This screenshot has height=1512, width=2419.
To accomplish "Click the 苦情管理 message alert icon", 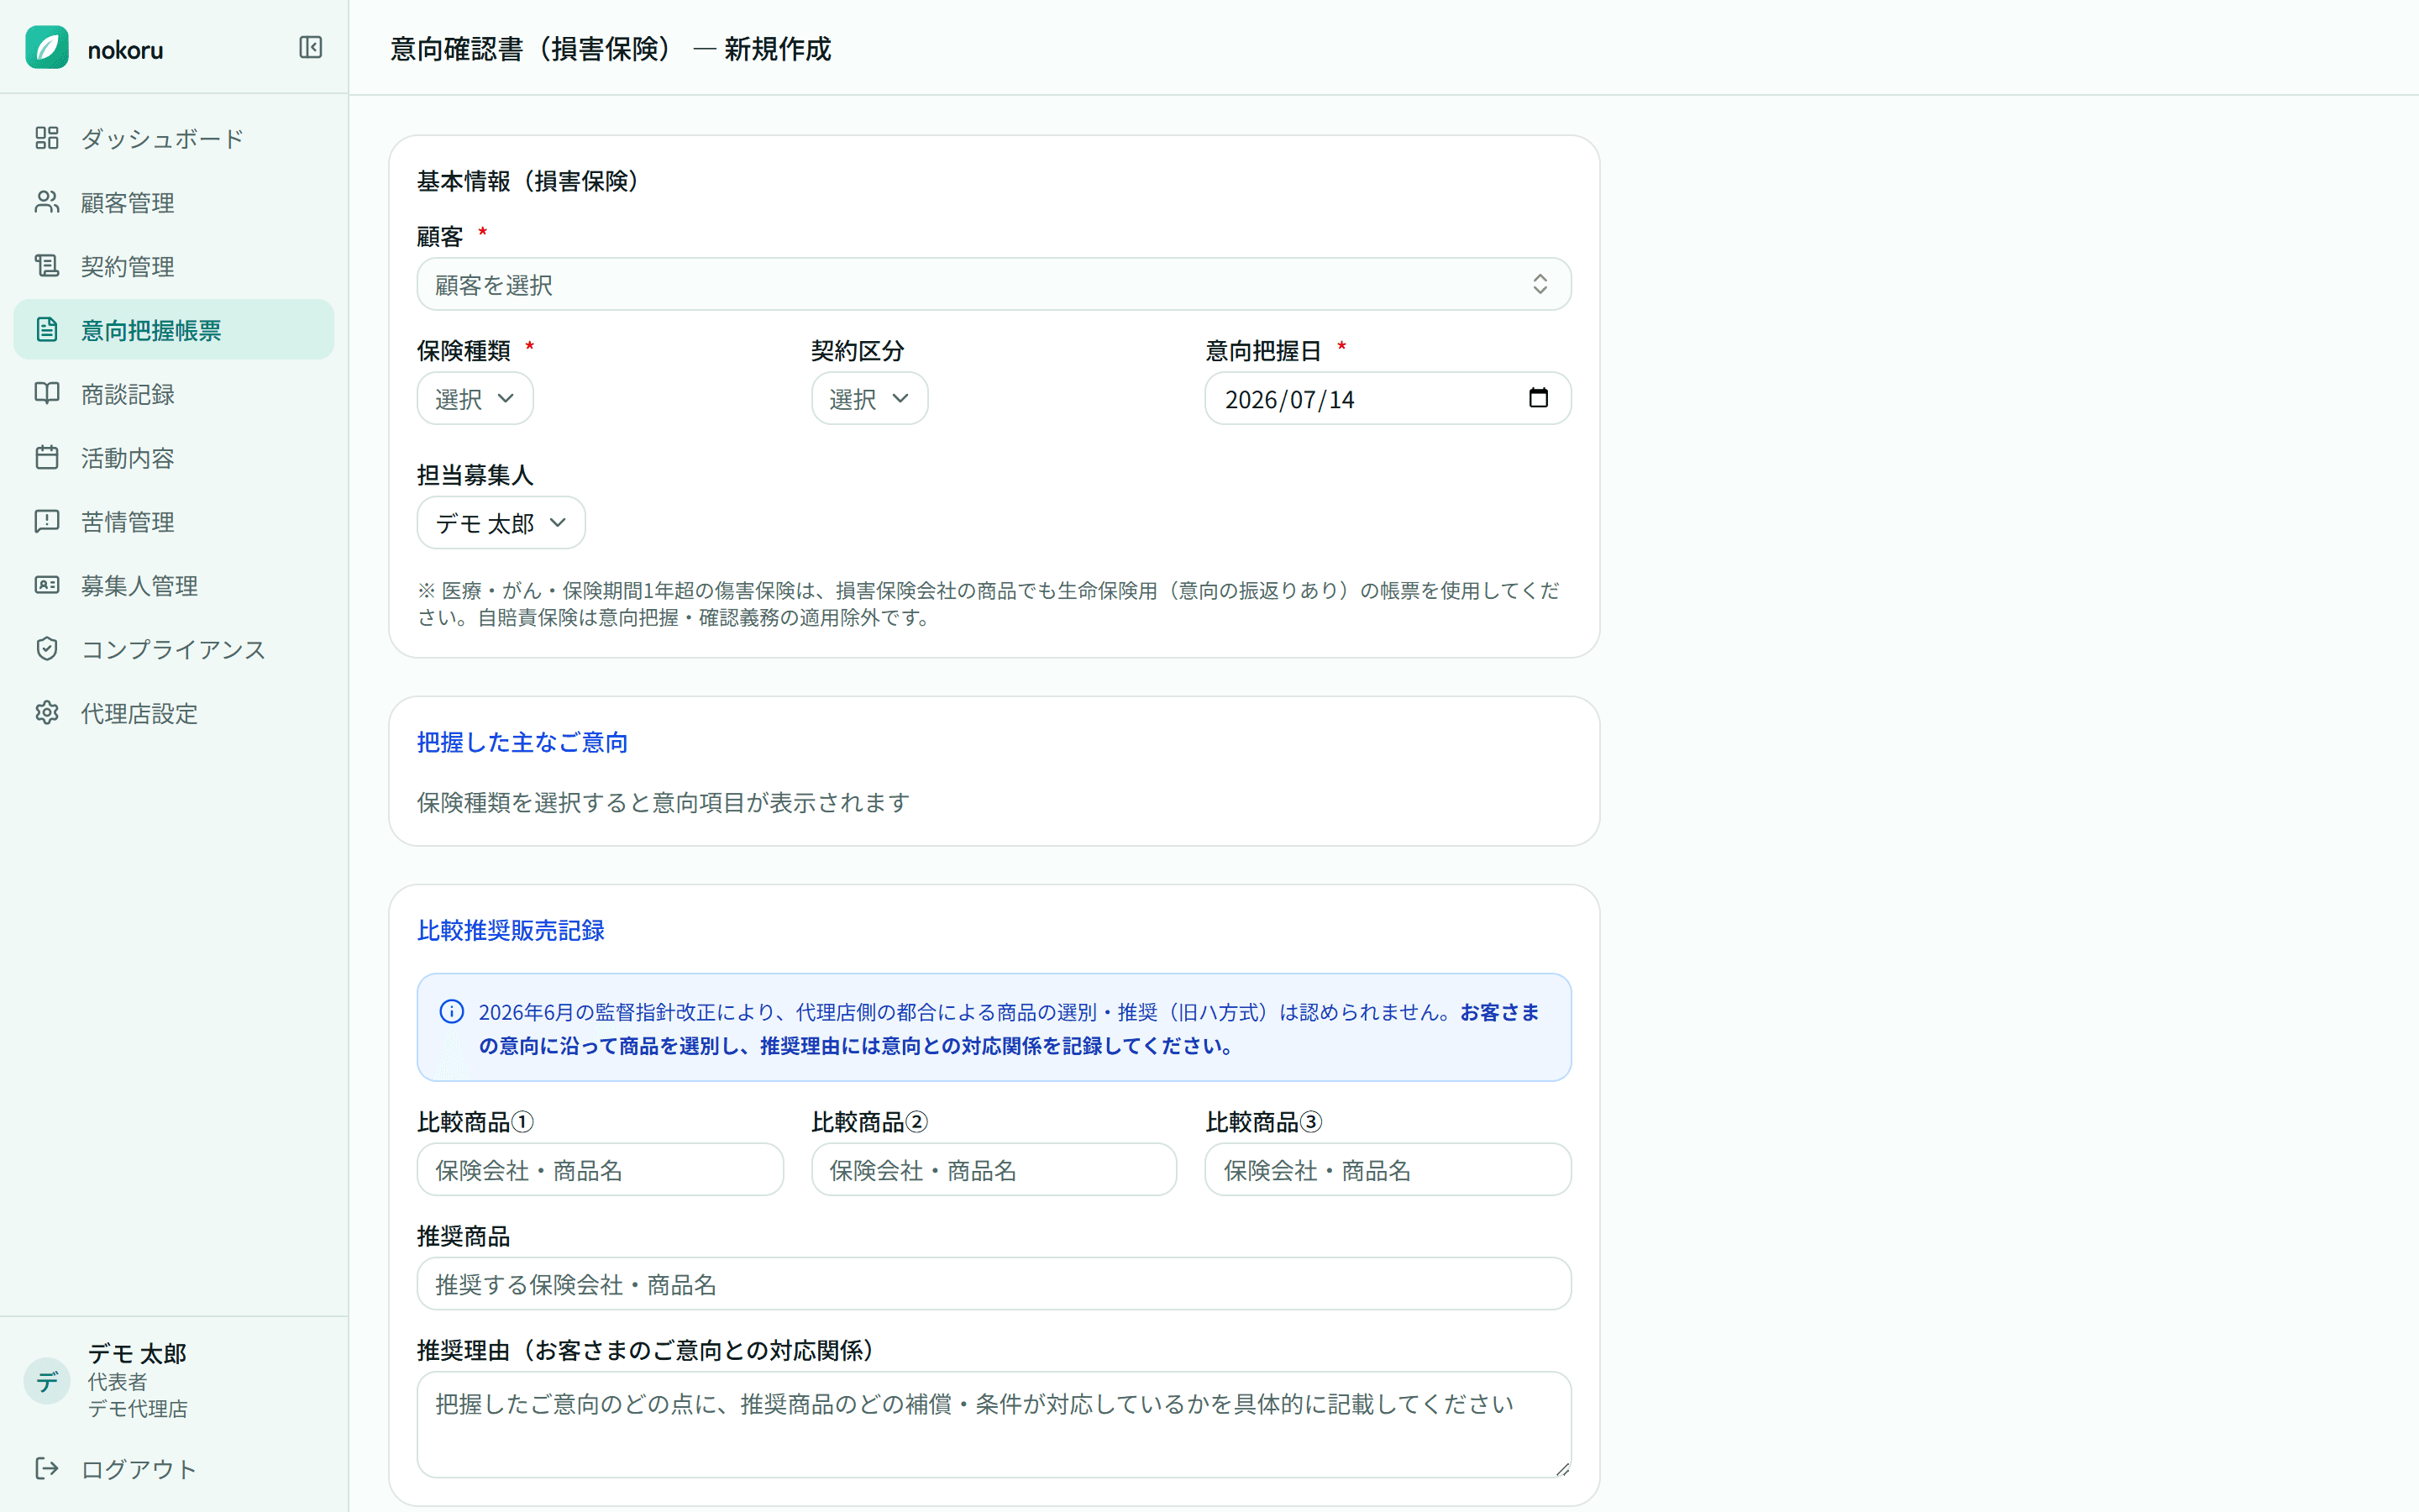I will [47, 521].
